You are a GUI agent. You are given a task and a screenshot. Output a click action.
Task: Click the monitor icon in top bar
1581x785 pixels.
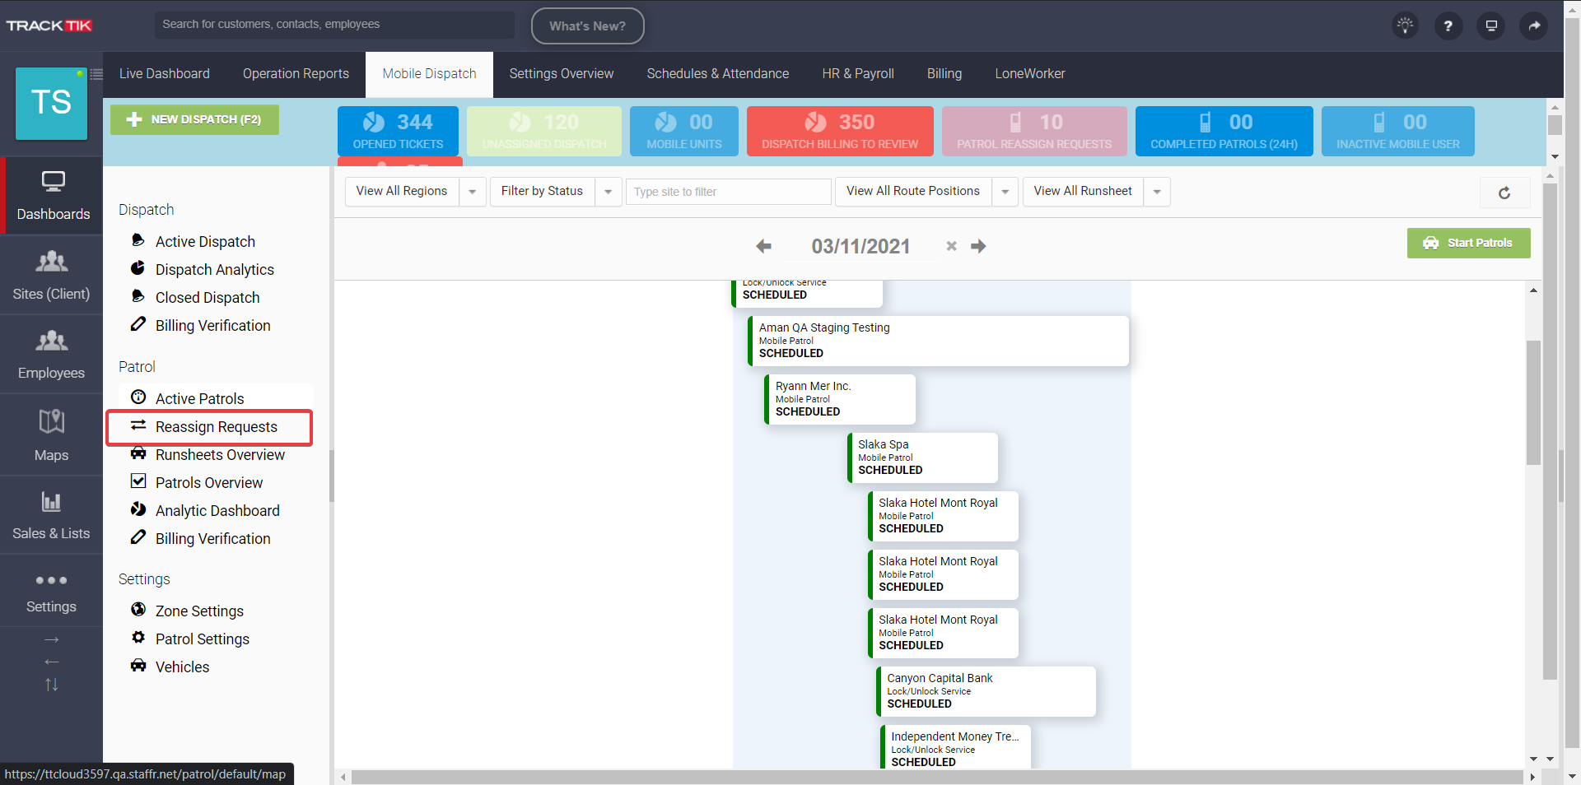point(1490,26)
